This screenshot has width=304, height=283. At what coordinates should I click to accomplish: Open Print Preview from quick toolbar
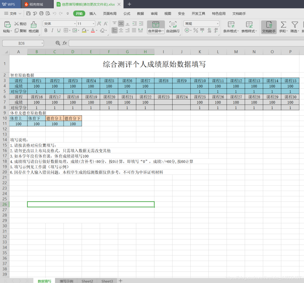pyautogui.click(x=48, y=13)
